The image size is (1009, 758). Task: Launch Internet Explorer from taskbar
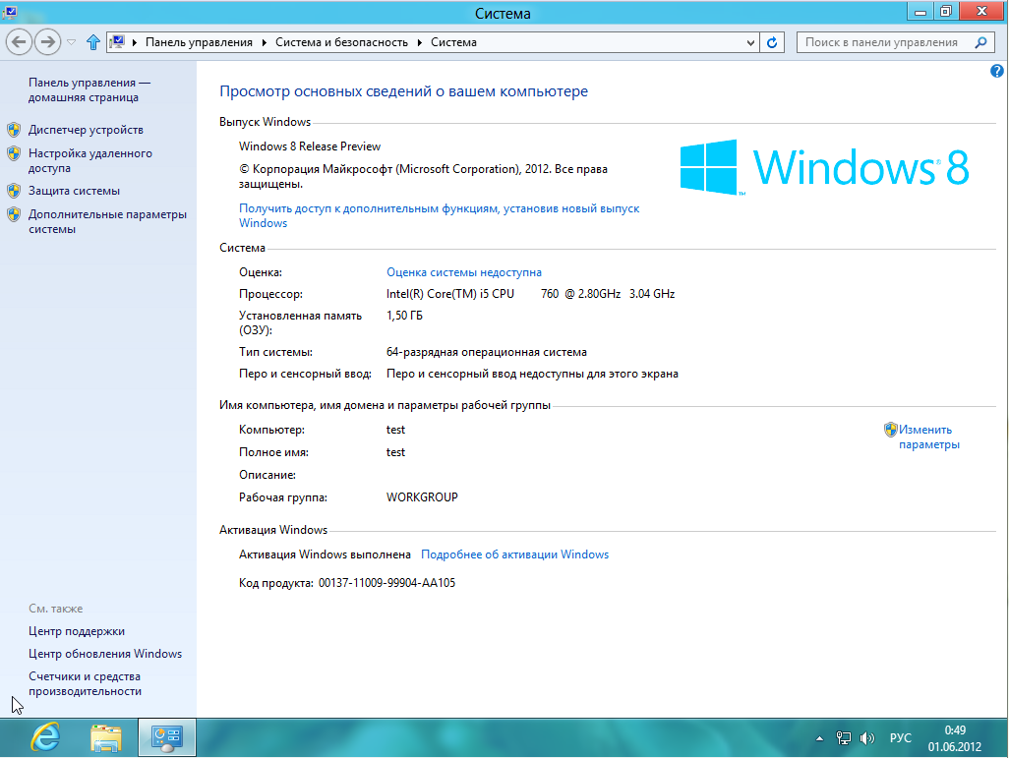pyautogui.click(x=45, y=738)
